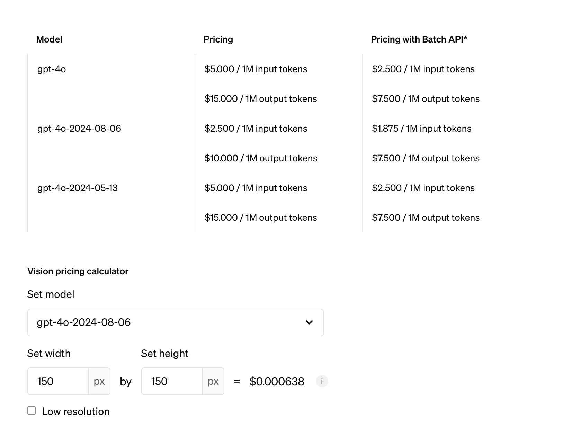Click the chevron on the model selector
This screenshot has width=572, height=441.
point(310,322)
